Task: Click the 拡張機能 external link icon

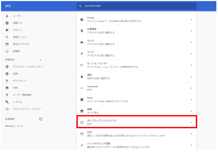Action: tap(41, 119)
